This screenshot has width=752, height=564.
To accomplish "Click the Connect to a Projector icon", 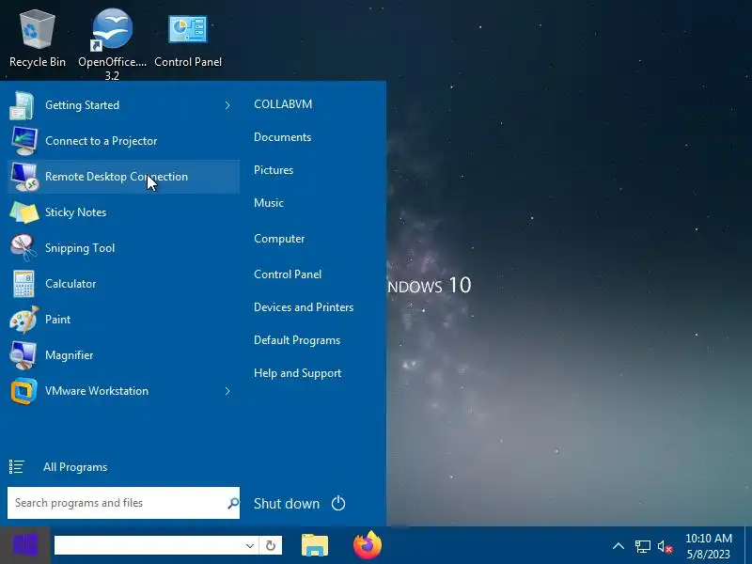I will coord(23,140).
